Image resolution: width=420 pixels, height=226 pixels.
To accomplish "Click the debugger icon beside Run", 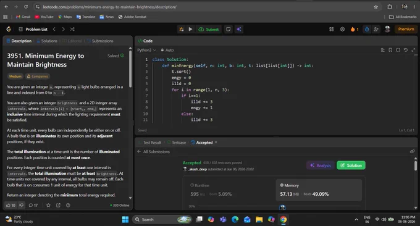I will pos(182,29).
